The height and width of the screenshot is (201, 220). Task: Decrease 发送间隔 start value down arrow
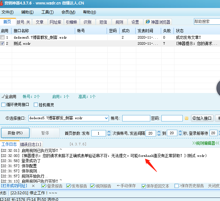pyautogui.click(x=159, y=135)
